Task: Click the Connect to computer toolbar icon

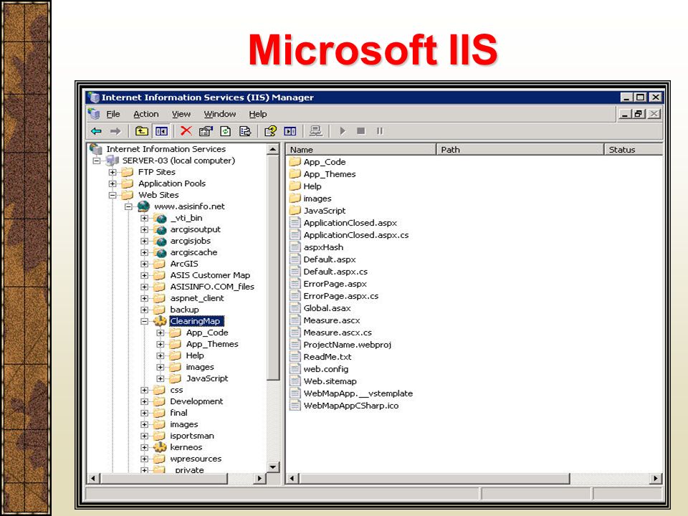Action: [316, 130]
